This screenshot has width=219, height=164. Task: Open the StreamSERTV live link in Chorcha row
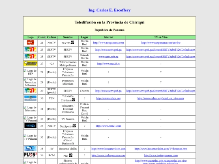(x=161, y=91)
